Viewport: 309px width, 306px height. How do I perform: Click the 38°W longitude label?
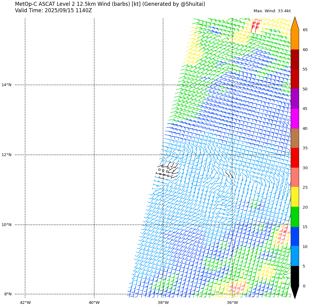click(x=163, y=302)
